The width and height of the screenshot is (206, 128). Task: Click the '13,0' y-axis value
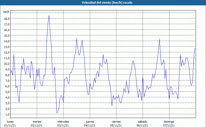coord(7,47)
